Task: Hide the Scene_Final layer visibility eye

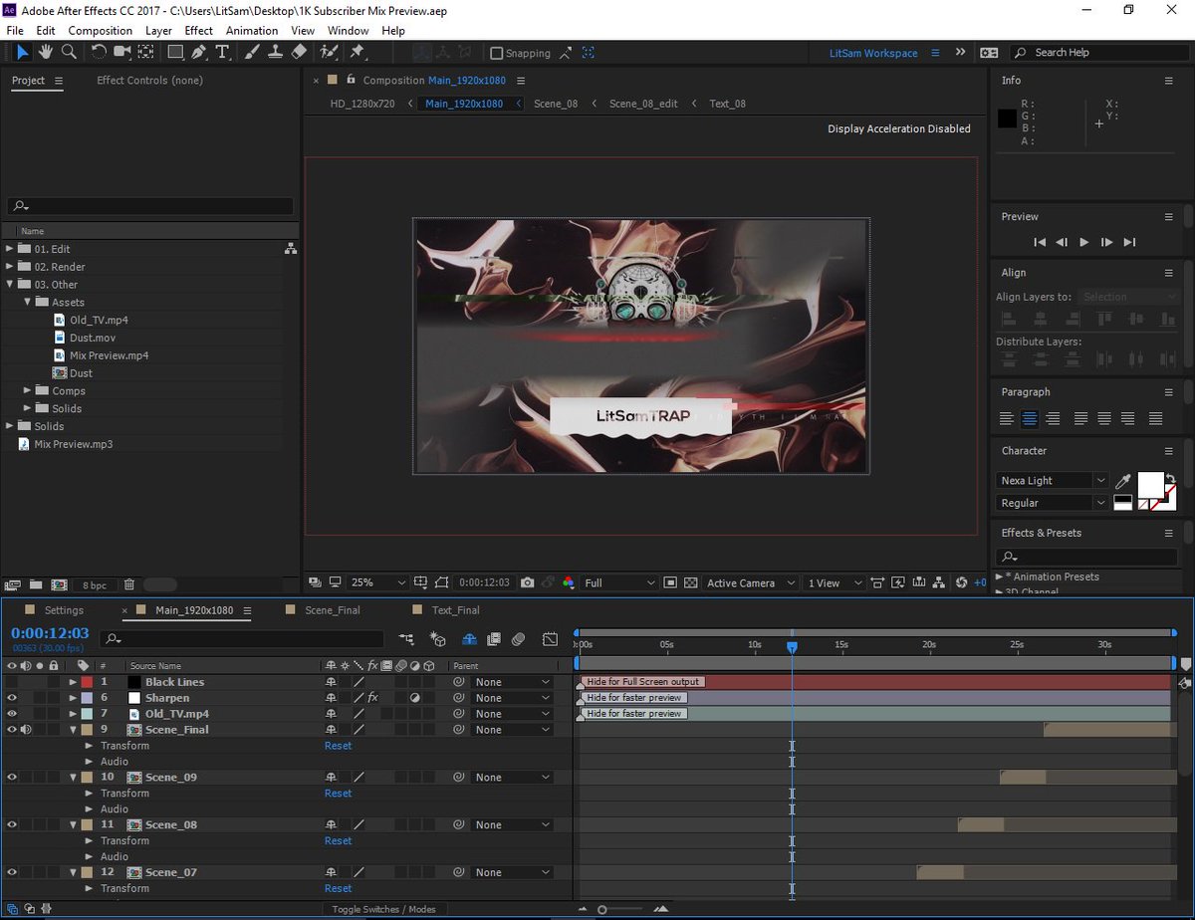Action: click(10, 729)
